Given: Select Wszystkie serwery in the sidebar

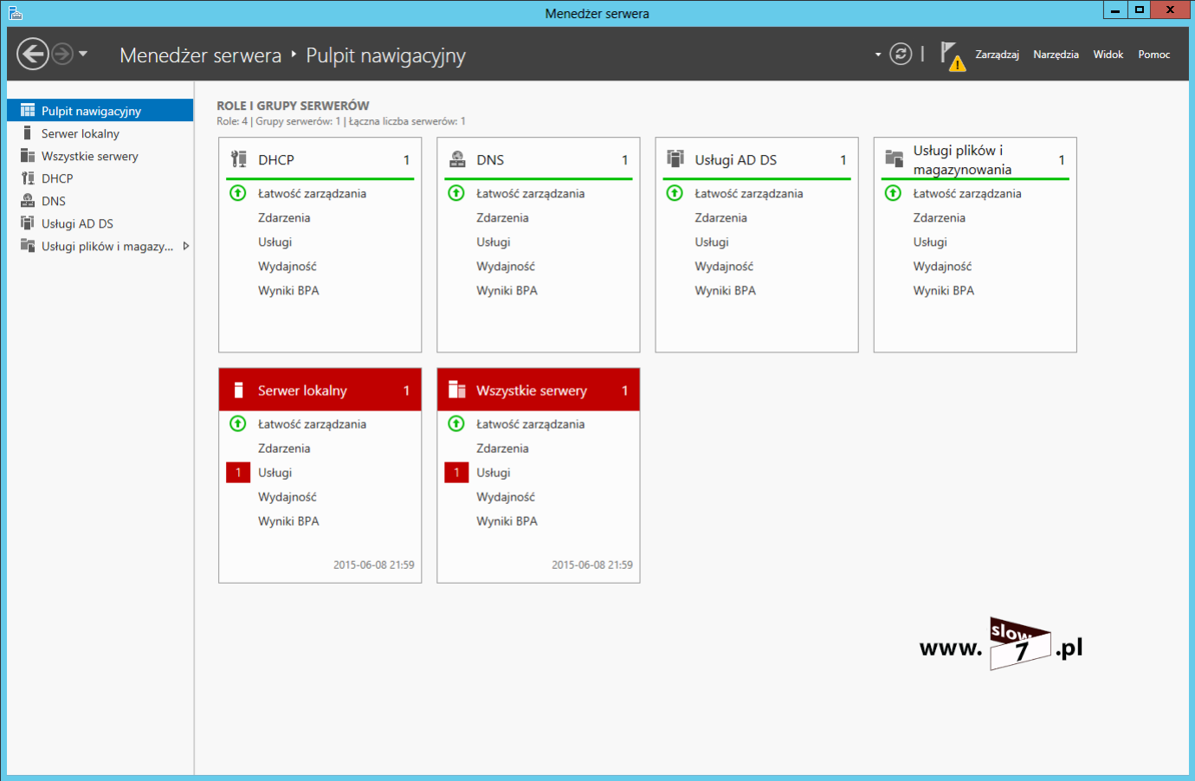Looking at the screenshot, I should 89,156.
